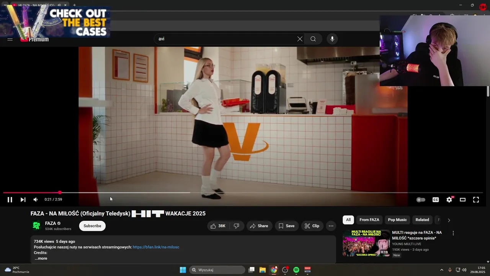Like the video with 38K likes
The width and height of the screenshot is (490, 276).
[218, 226]
